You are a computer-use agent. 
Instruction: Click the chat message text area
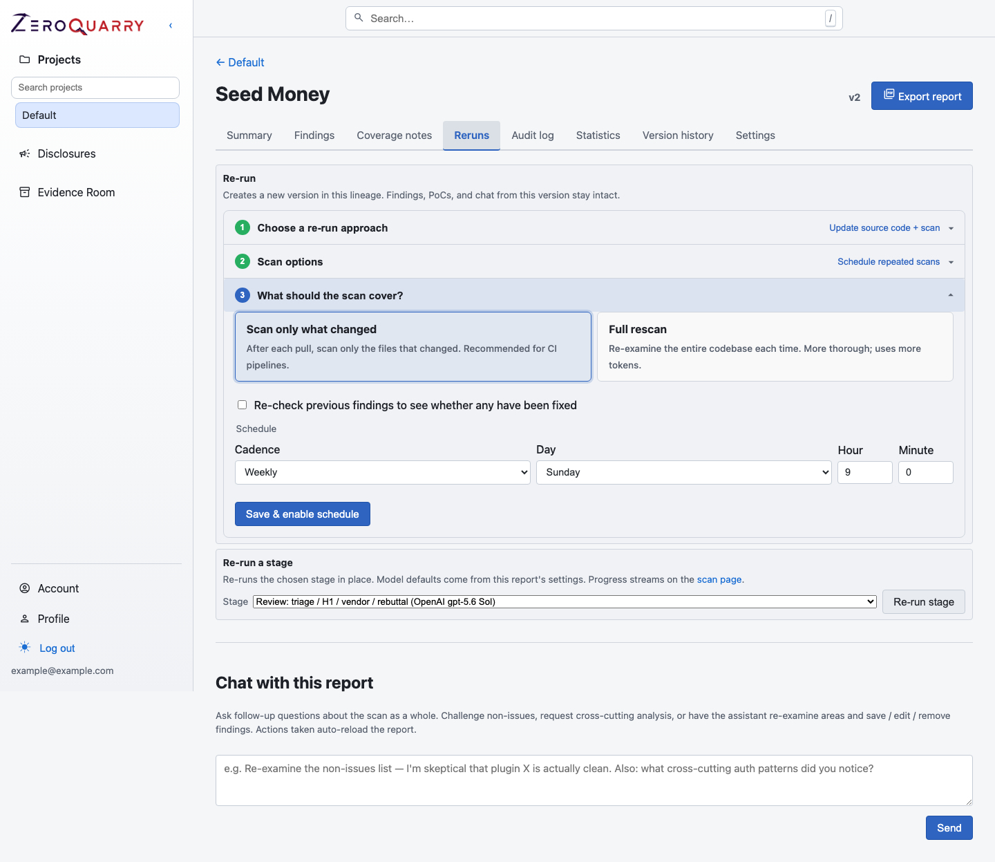[594, 780]
